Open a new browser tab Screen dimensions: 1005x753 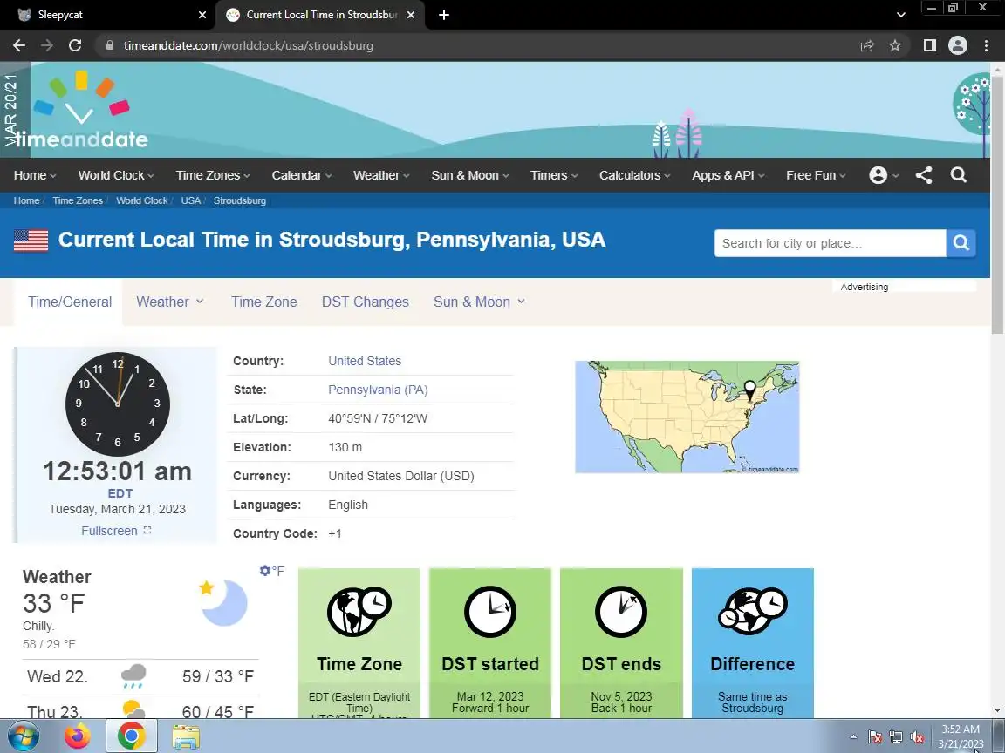443,15
